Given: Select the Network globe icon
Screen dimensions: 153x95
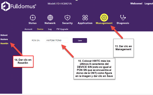Looking at the screenshot, I should 50,18.
